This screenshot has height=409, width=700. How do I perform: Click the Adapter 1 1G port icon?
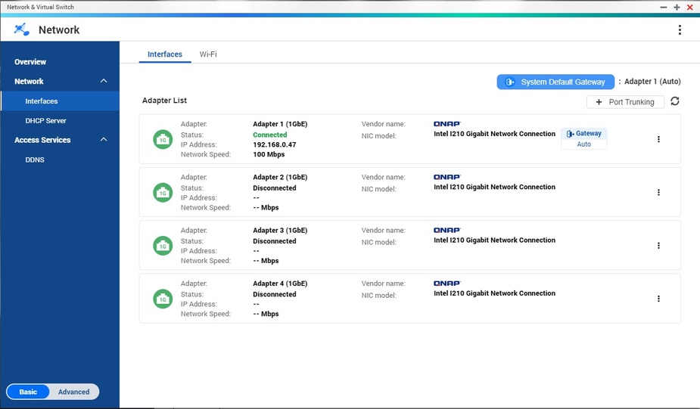163,140
